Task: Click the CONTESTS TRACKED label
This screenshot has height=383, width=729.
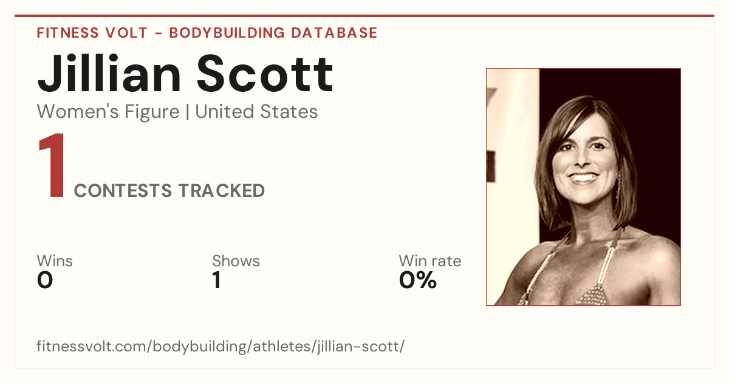Action: click(x=169, y=191)
